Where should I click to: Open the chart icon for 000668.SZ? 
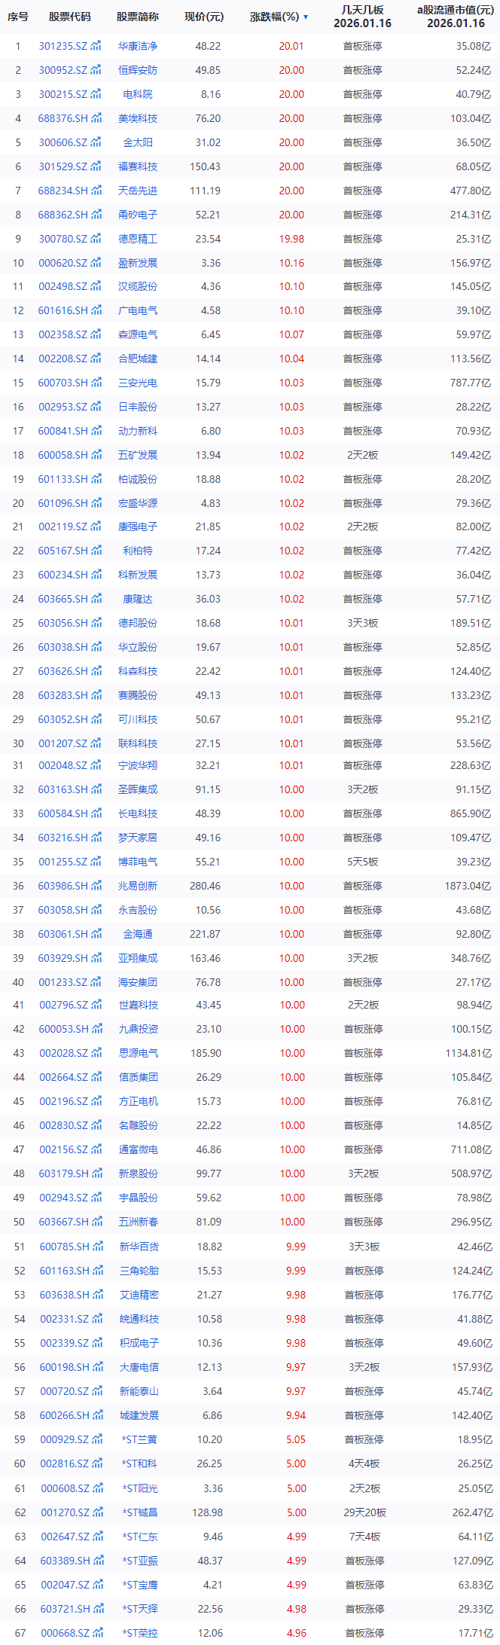tap(98, 1633)
